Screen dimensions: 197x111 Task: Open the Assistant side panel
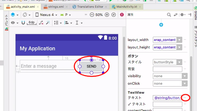coord(195,36)
